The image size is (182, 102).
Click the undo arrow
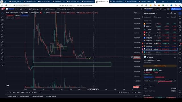pos(74,9)
